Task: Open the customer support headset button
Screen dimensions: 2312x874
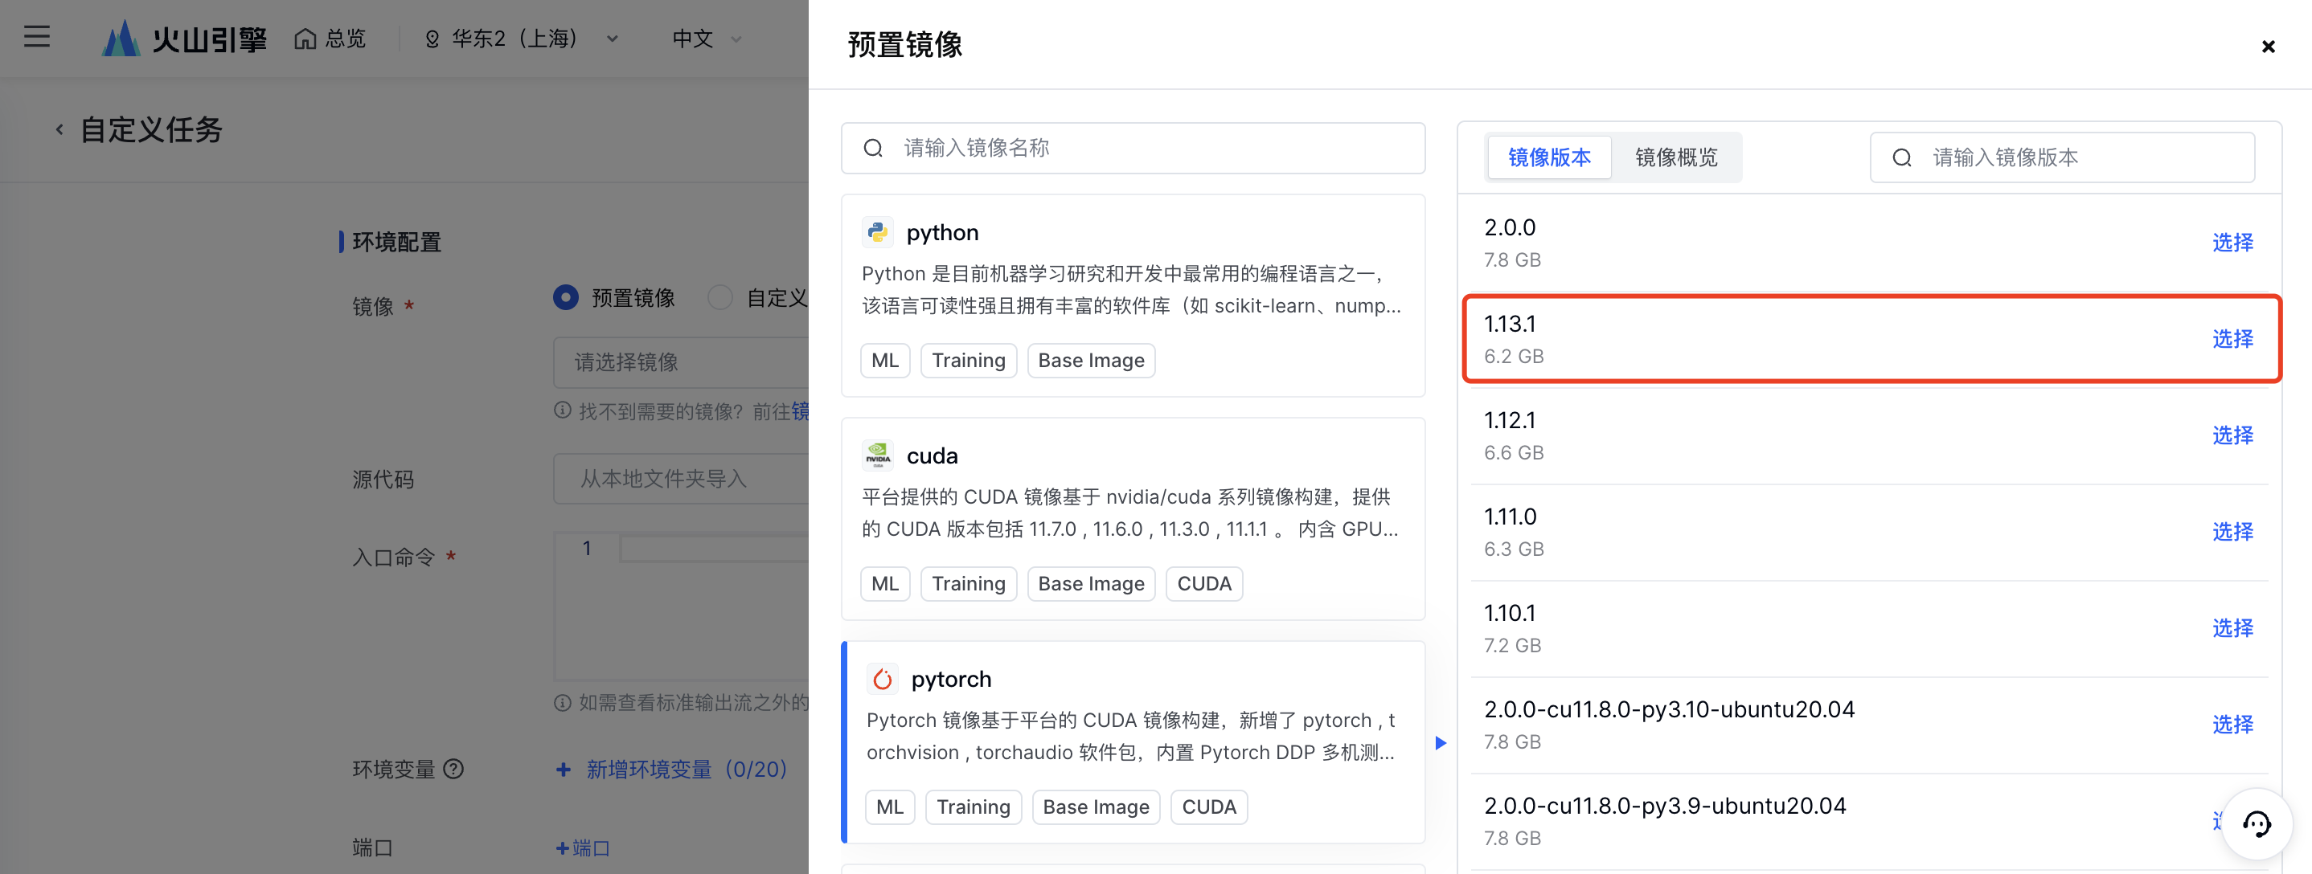Action: click(x=2256, y=824)
